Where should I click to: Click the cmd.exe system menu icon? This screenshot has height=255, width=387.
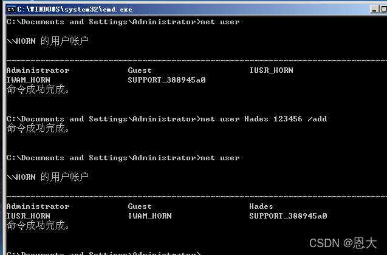click(x=11, y=9)
